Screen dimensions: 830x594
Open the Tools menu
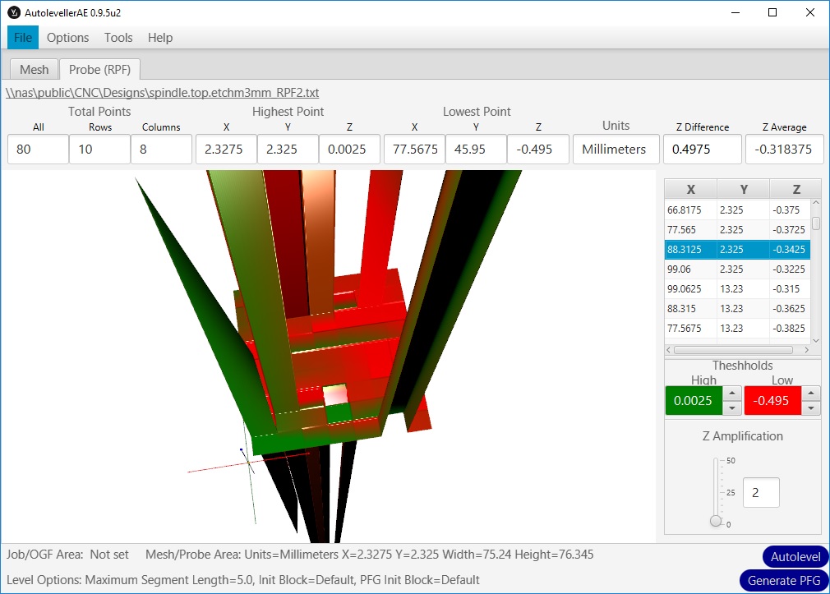tap(118, 38)
